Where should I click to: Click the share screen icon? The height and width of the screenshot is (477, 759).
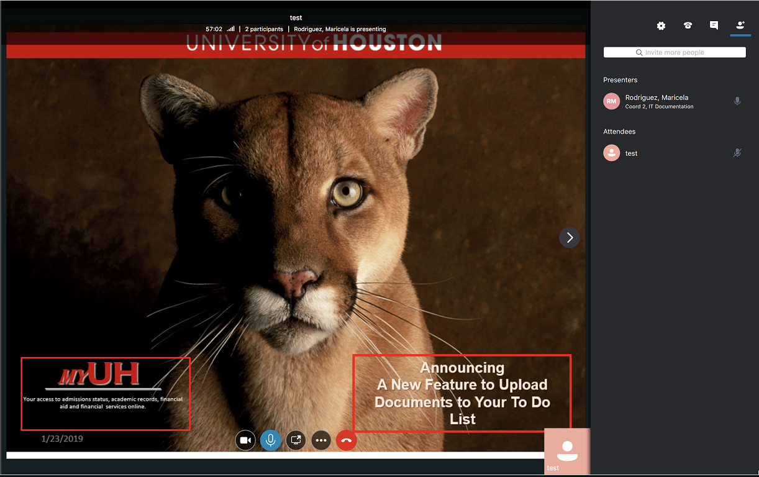[x=296, y=440]
